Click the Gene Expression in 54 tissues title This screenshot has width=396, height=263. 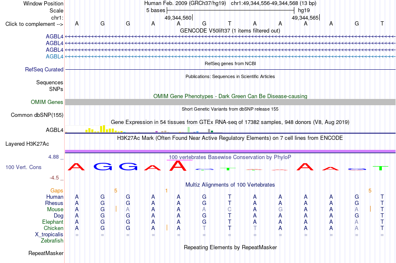(x=230, y=122)
